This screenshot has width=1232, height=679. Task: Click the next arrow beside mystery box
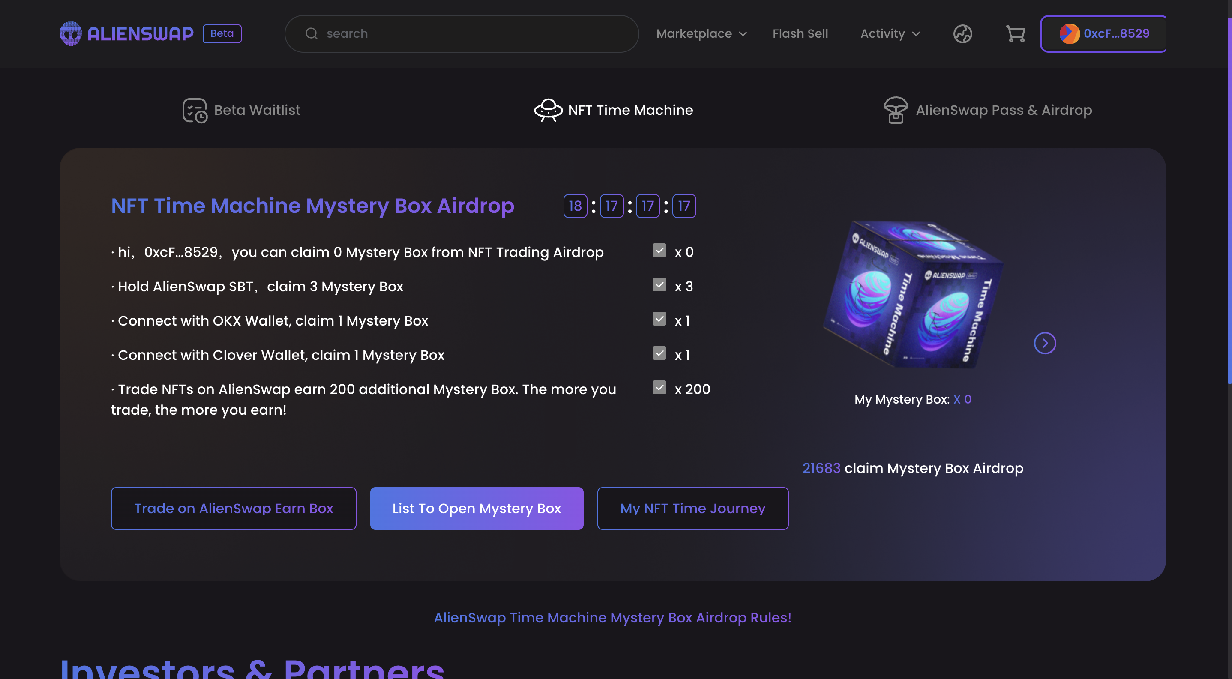tap(1045, 343)
